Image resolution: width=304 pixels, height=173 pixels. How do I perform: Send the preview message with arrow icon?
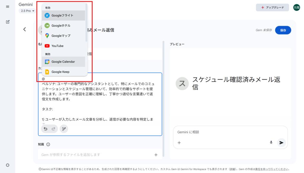pos(281,143)
